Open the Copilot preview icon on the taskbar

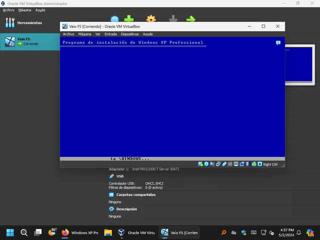tap(310, 232)
